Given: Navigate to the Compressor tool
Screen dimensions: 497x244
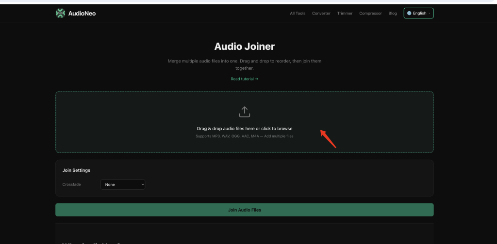Looking at the screenshot, I should pyautogui.click(x=370, y=13).
